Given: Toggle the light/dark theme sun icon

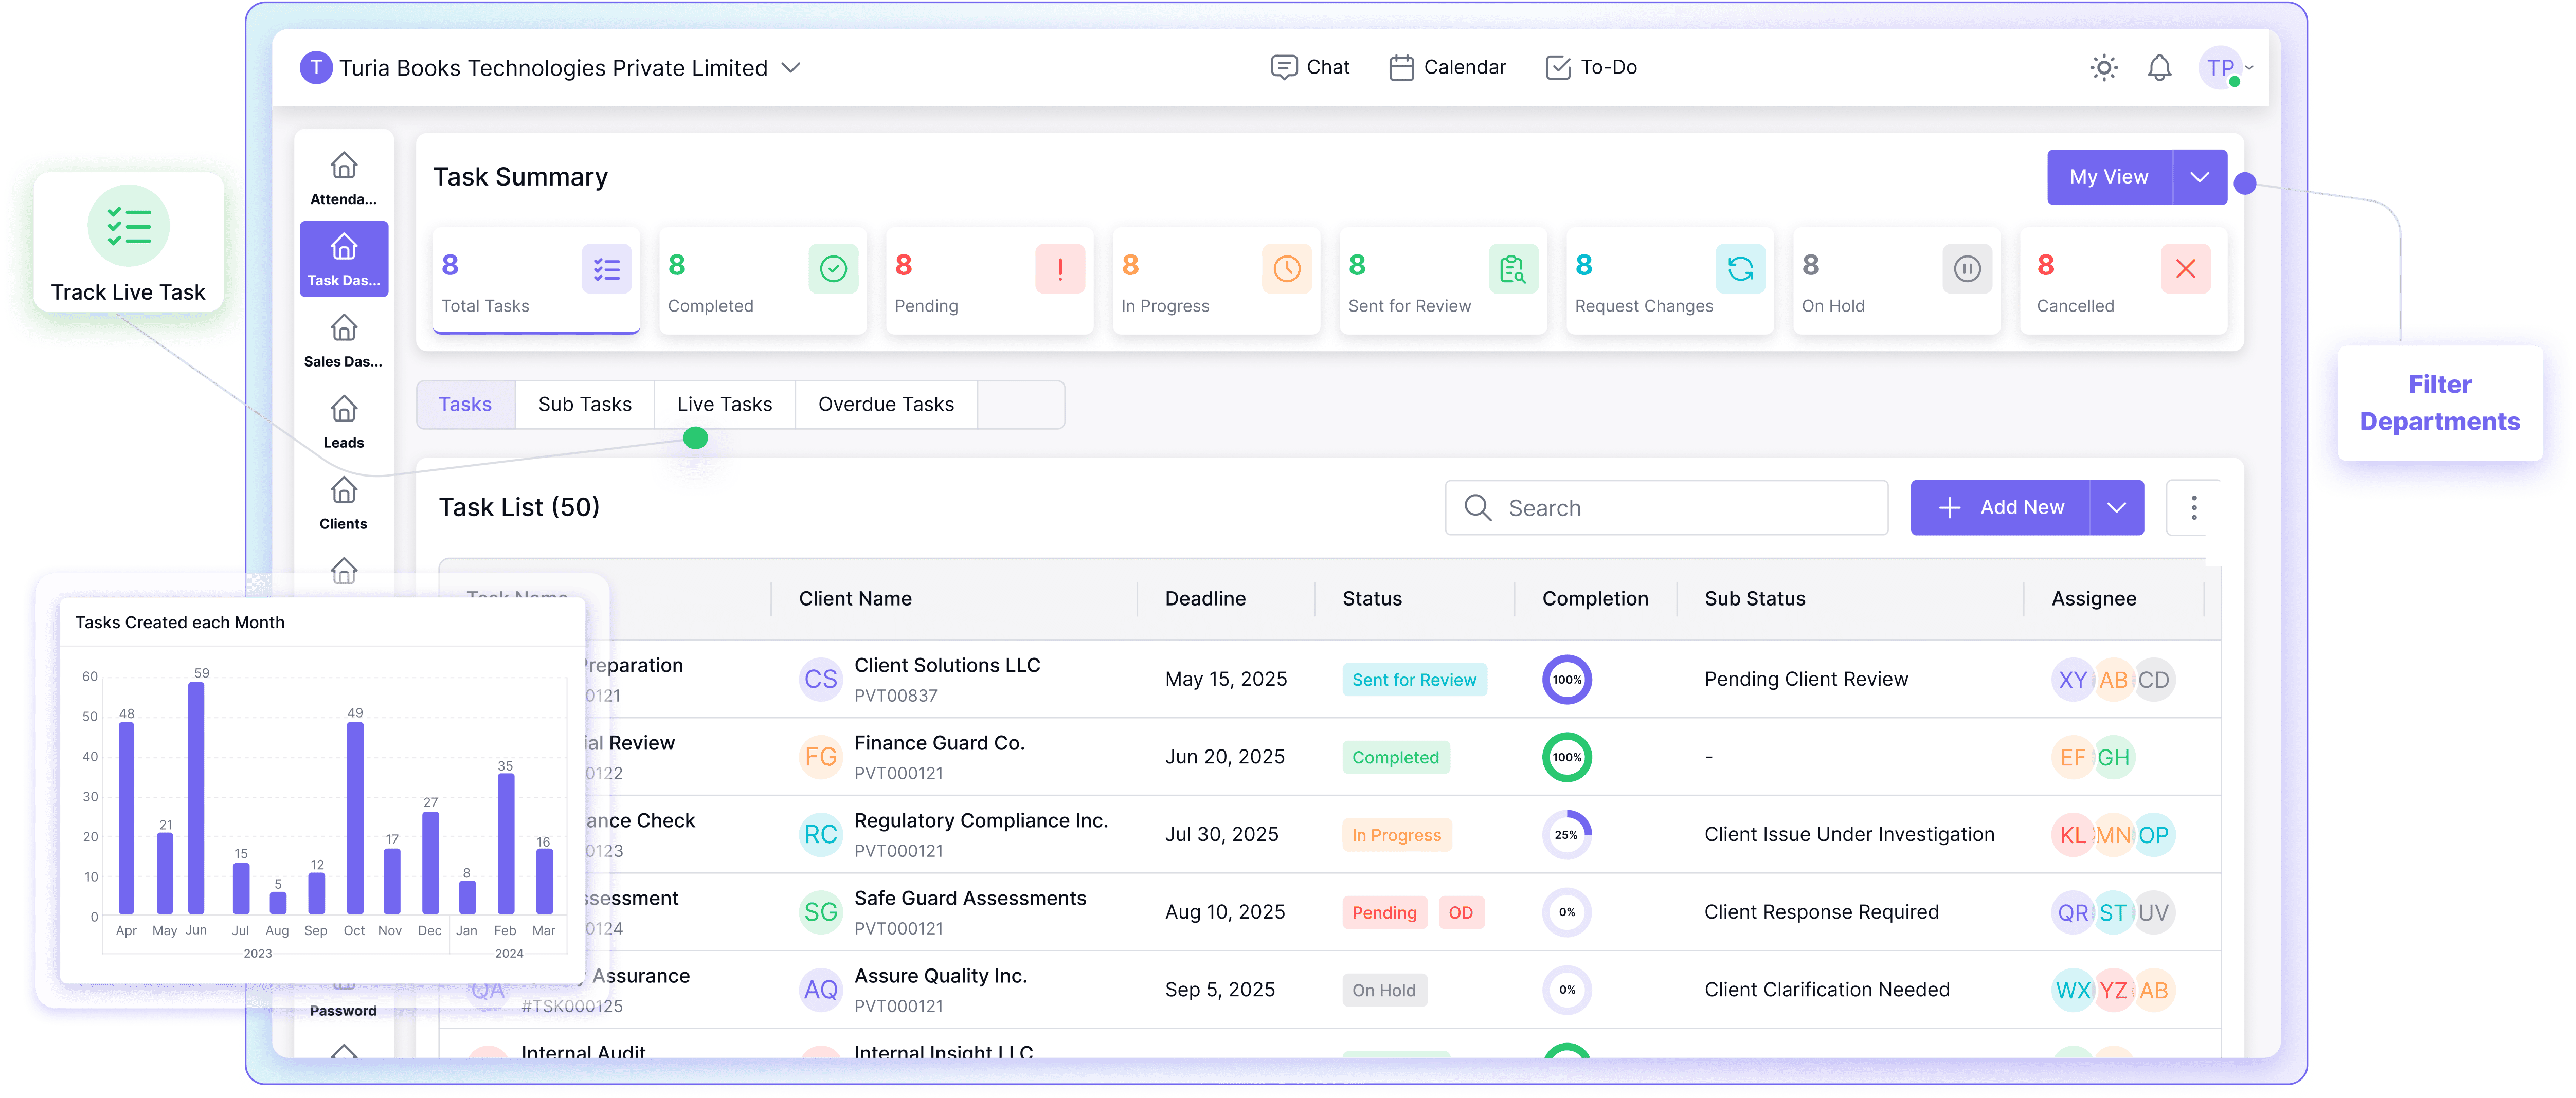Looking at the screenshot, I should 2103,67.
